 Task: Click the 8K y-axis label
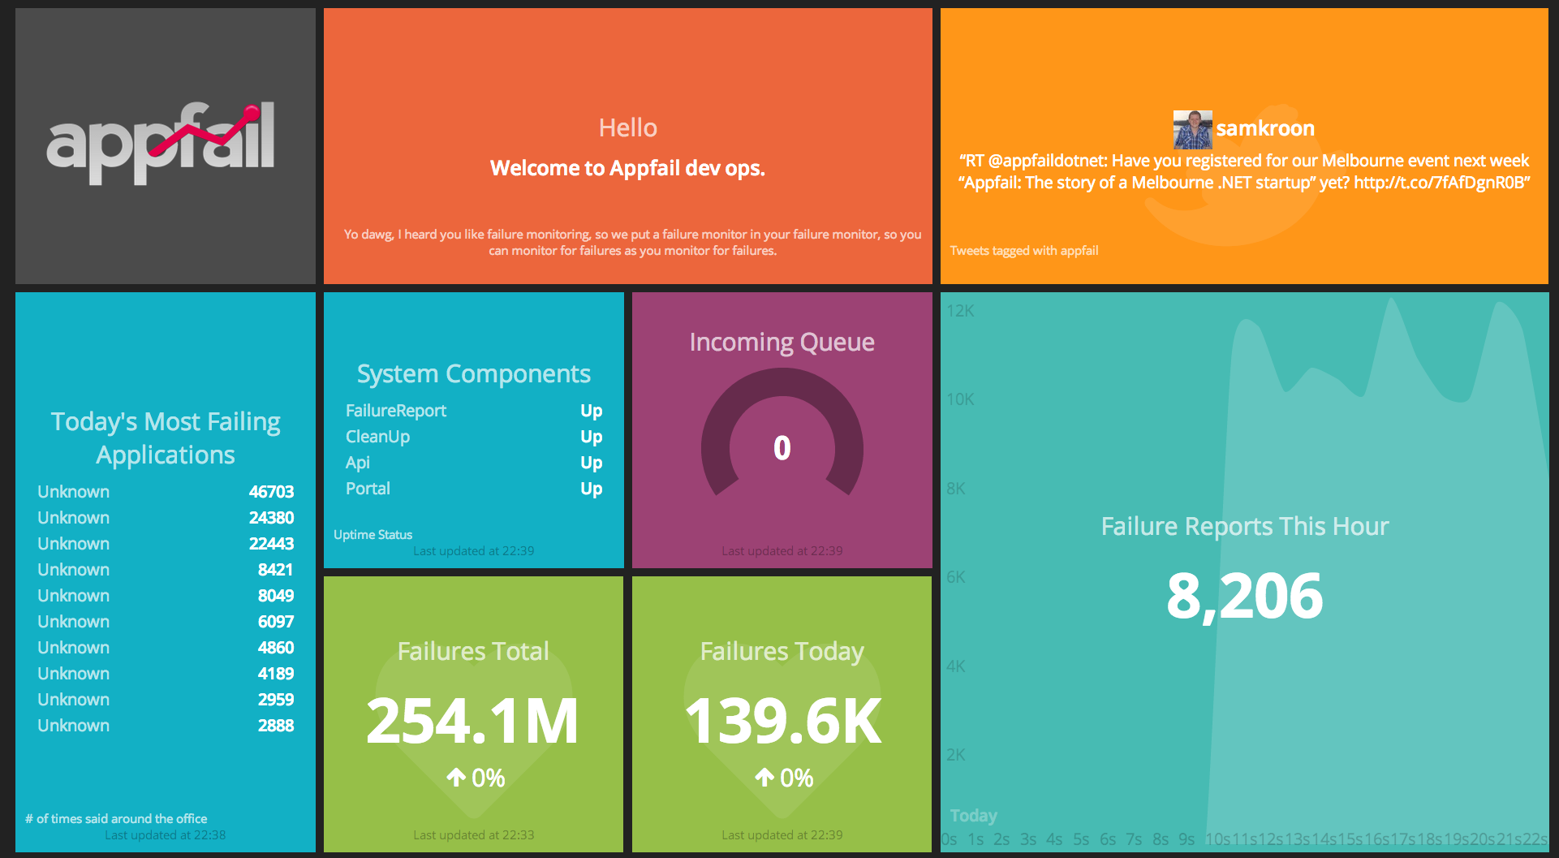point(956,489)
